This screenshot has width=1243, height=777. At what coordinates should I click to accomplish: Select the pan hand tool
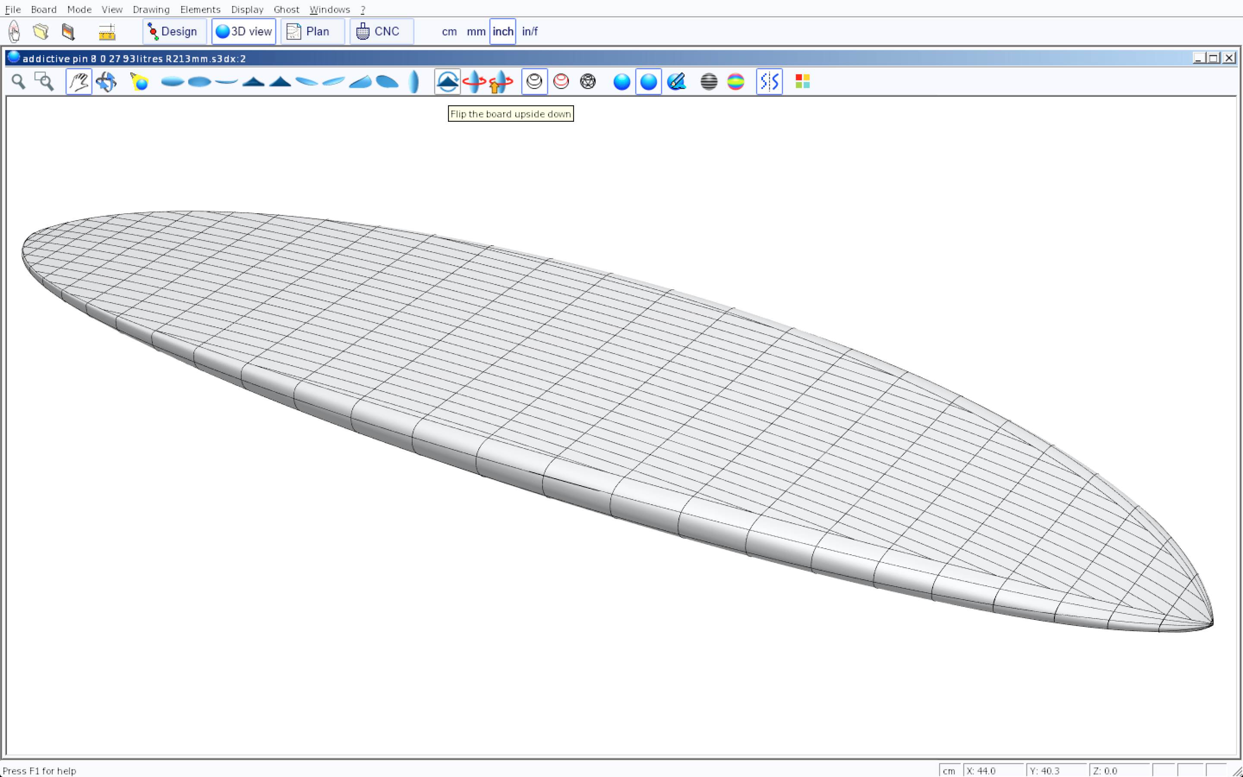pos(79,82)
